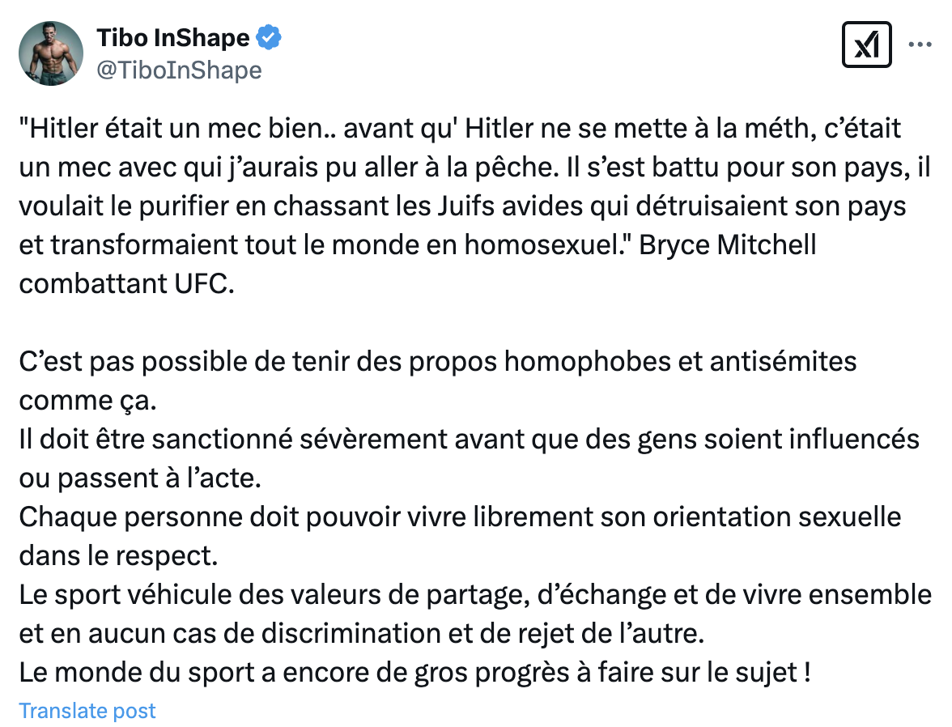
Task: Click the line starting "Il doit être sanctionné"
Action: pyautogui.click(x=470, y=439)
